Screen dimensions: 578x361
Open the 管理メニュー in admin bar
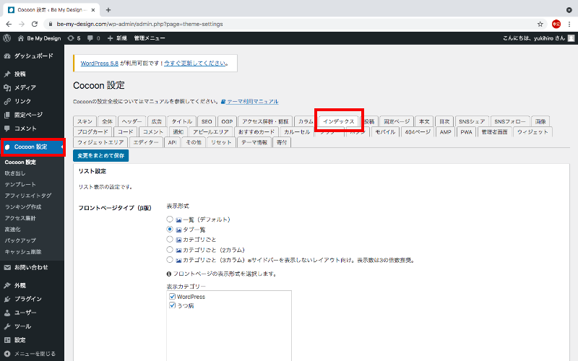click(150, 38)
